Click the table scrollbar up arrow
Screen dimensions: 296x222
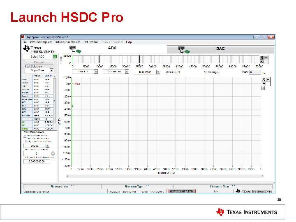55,76
